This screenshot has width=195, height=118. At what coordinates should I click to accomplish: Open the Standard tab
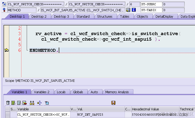click(83, 17)
